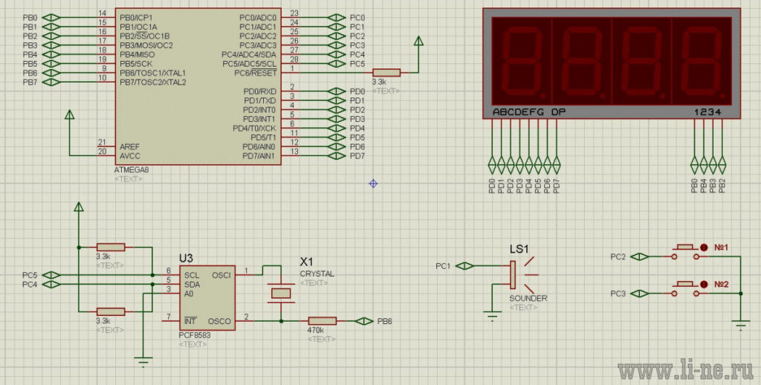Click power arrow above the RESET resistor

coord(418,41)
